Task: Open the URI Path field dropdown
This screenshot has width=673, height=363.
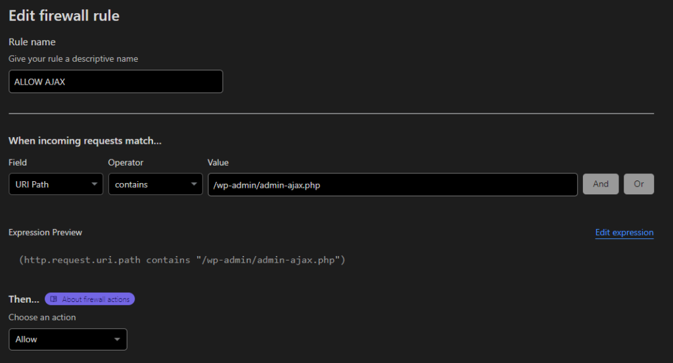Action: pyautogui.click(x=56, y=184)
